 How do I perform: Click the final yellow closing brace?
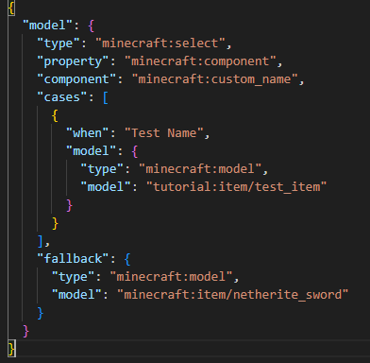coord(11,349)
